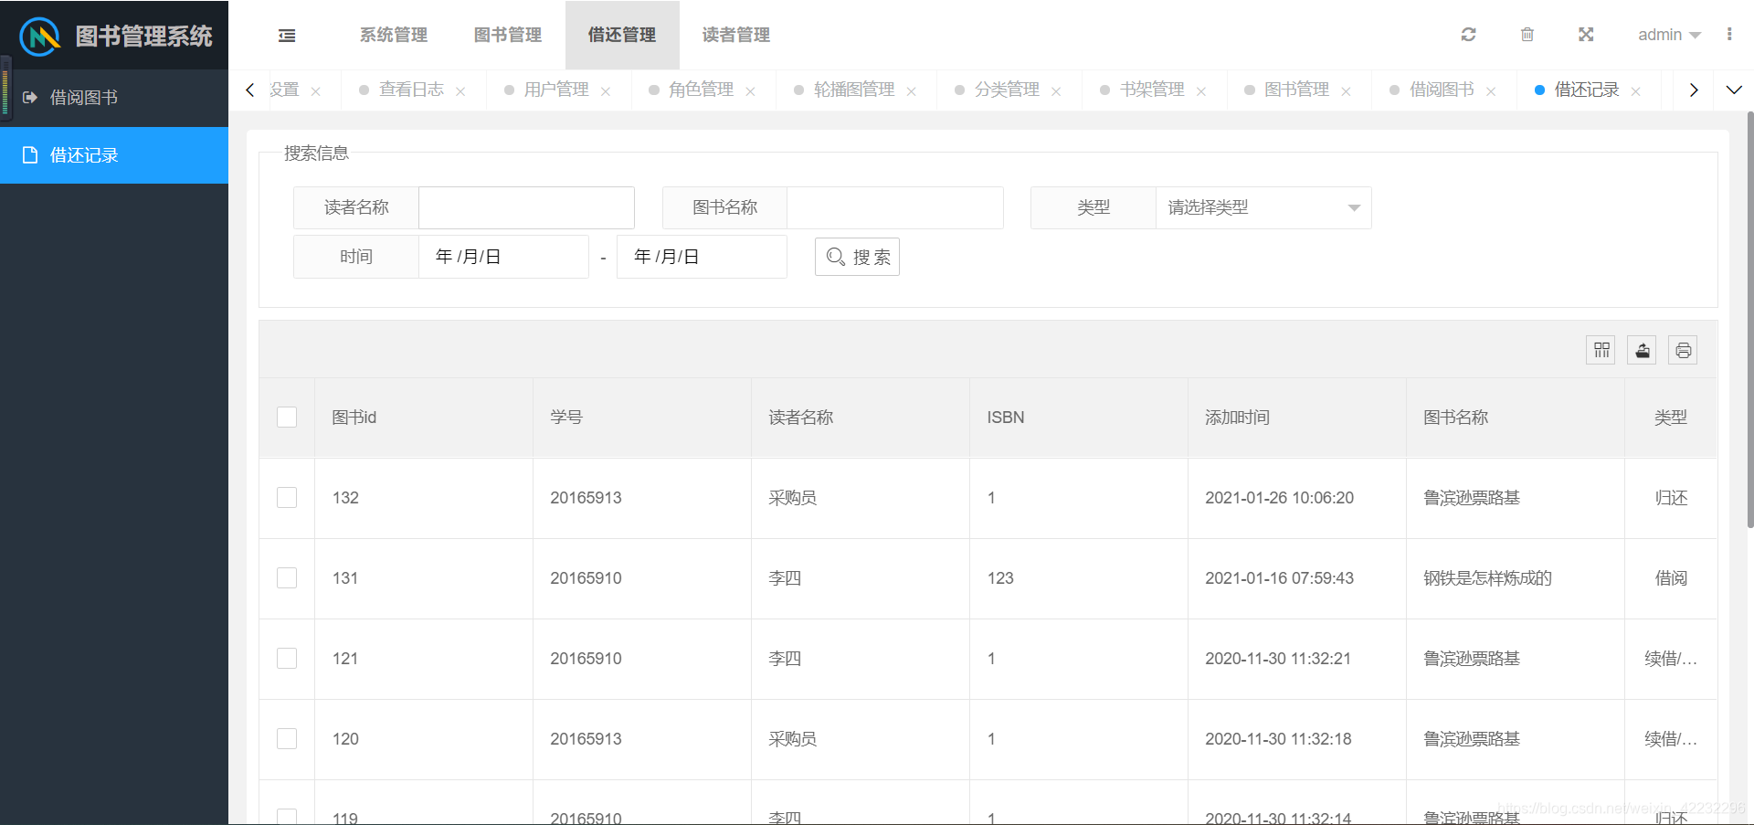The width and height of the screenshot is (1754, 825).
Task: Open the 图书管理 top menu
Action: 508,35
